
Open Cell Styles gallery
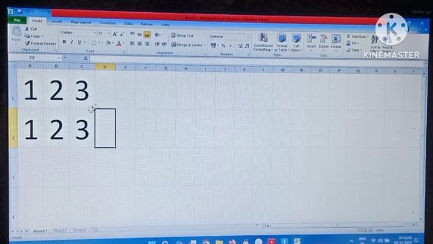tap(296, 43)
